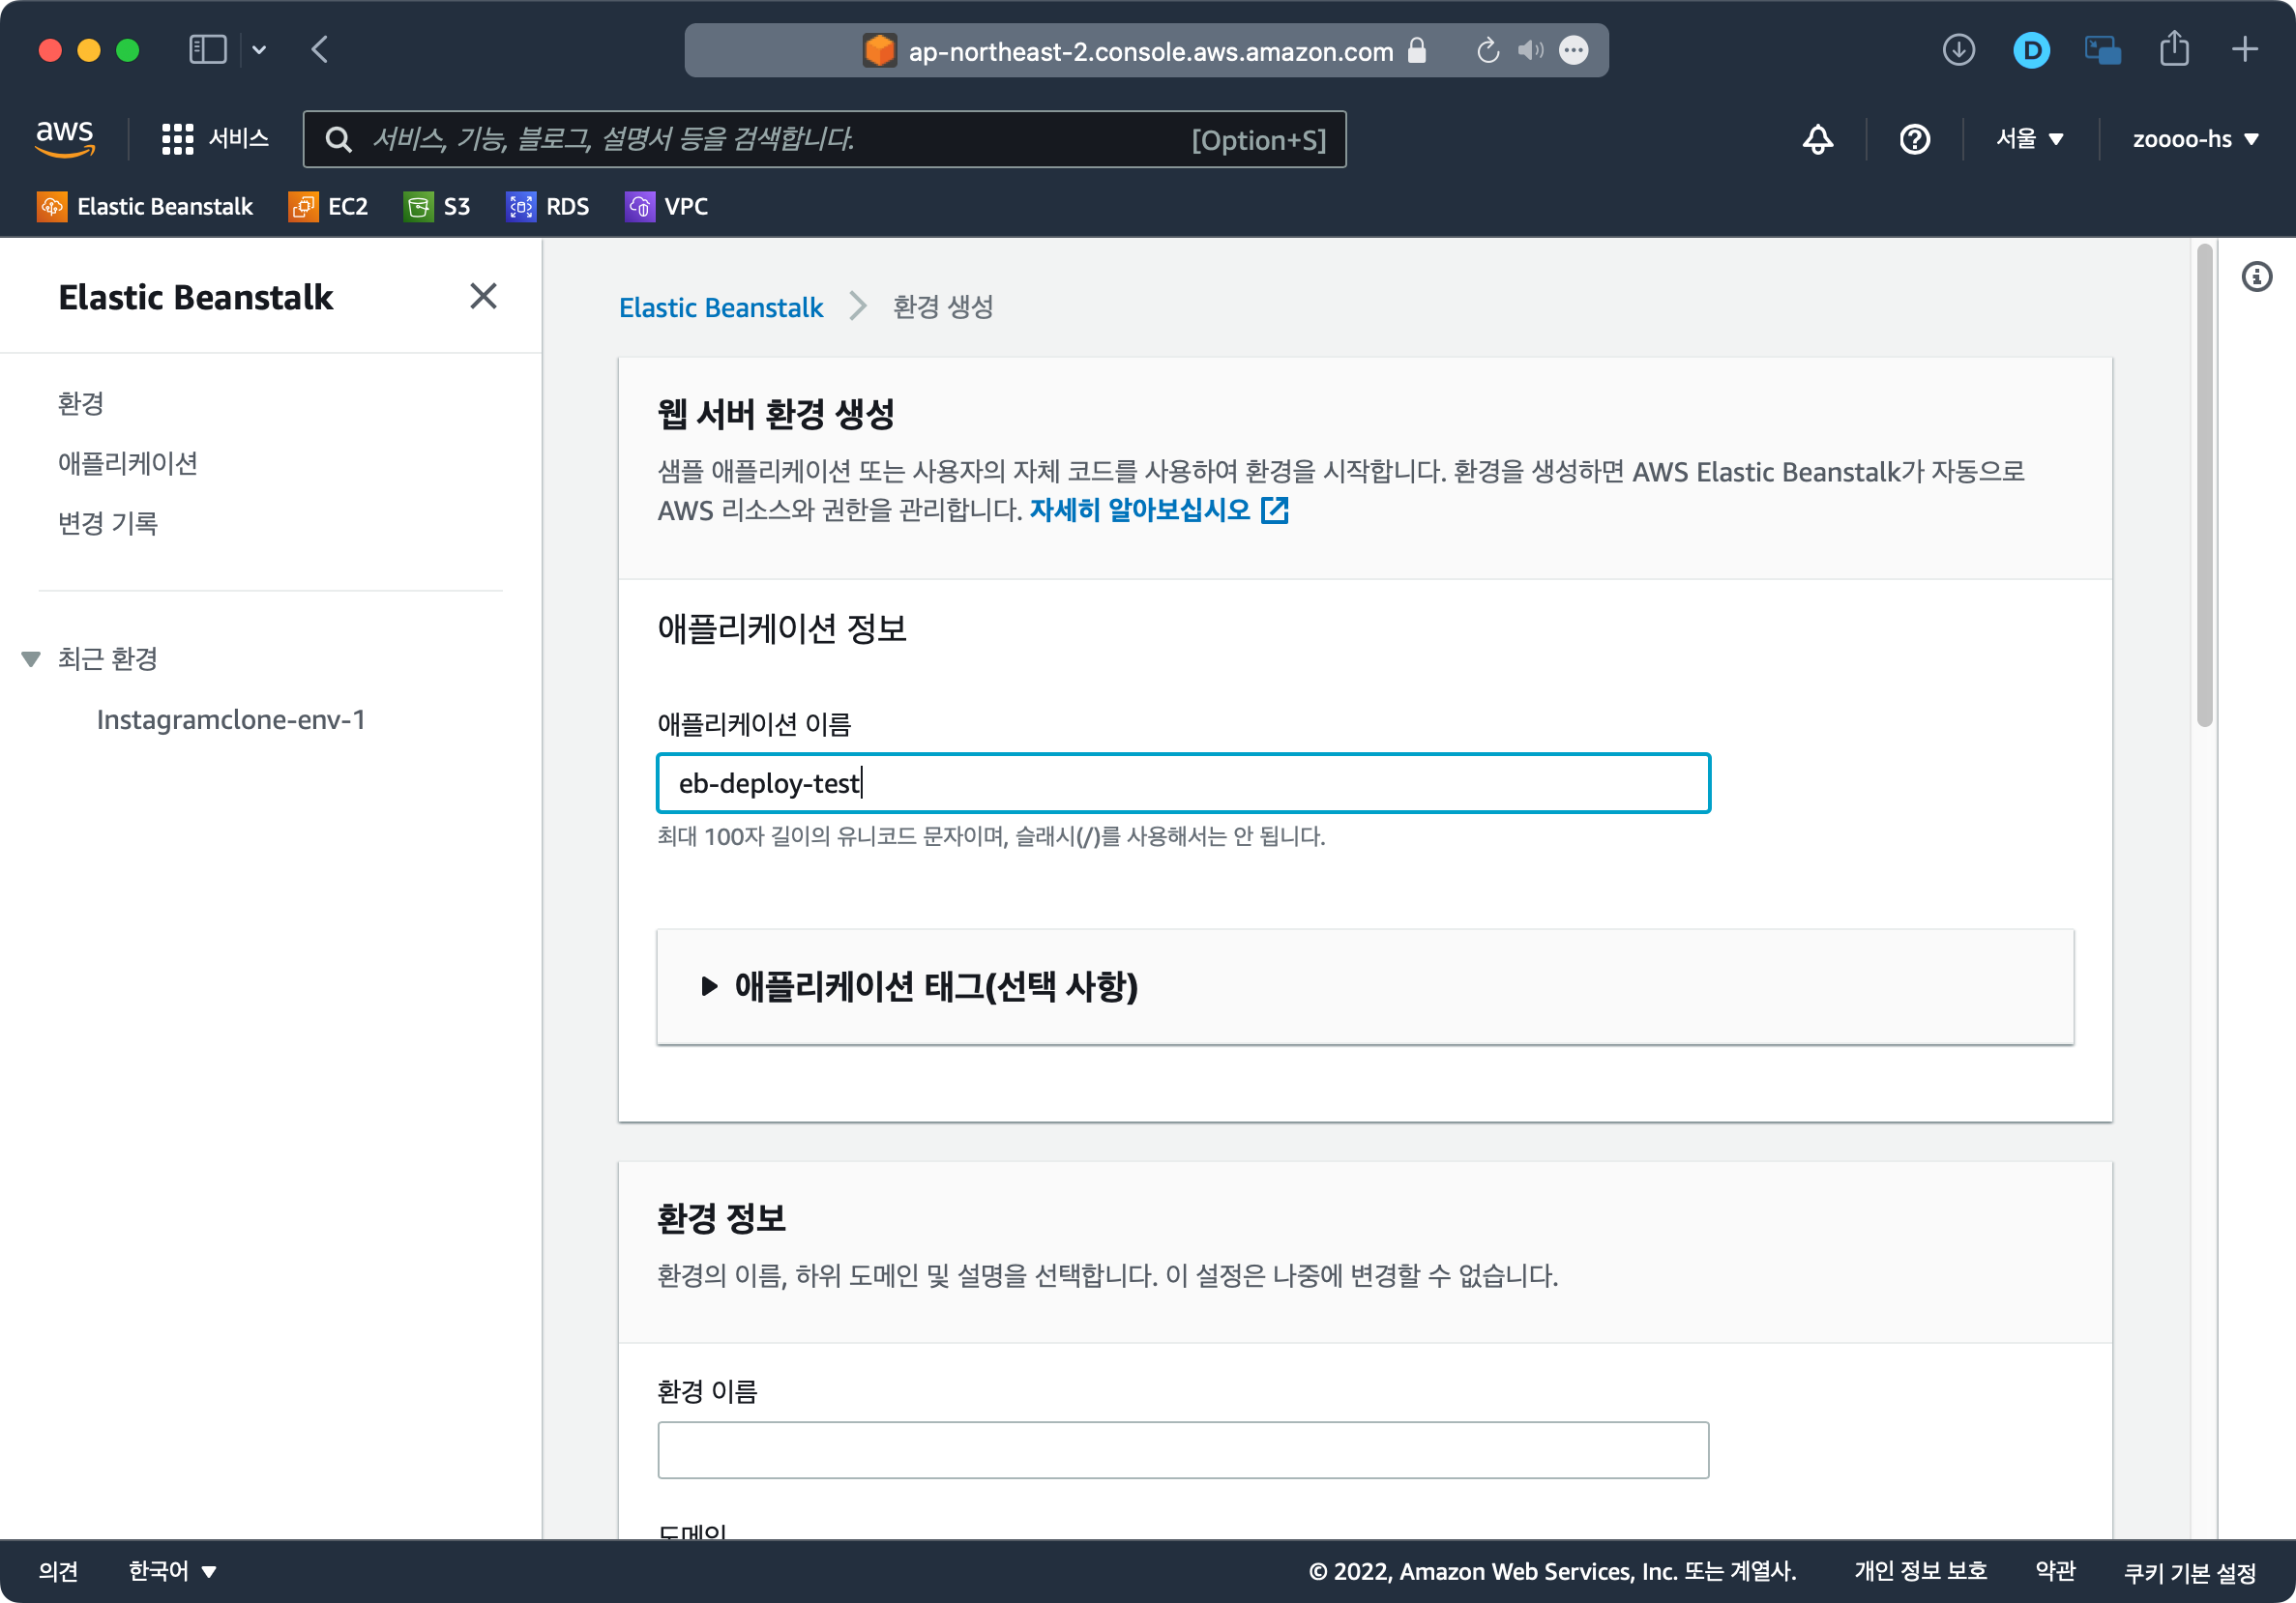The image size is (2296, 1603).
Task: Open RDS favorite shortcut
Action: 547,206
